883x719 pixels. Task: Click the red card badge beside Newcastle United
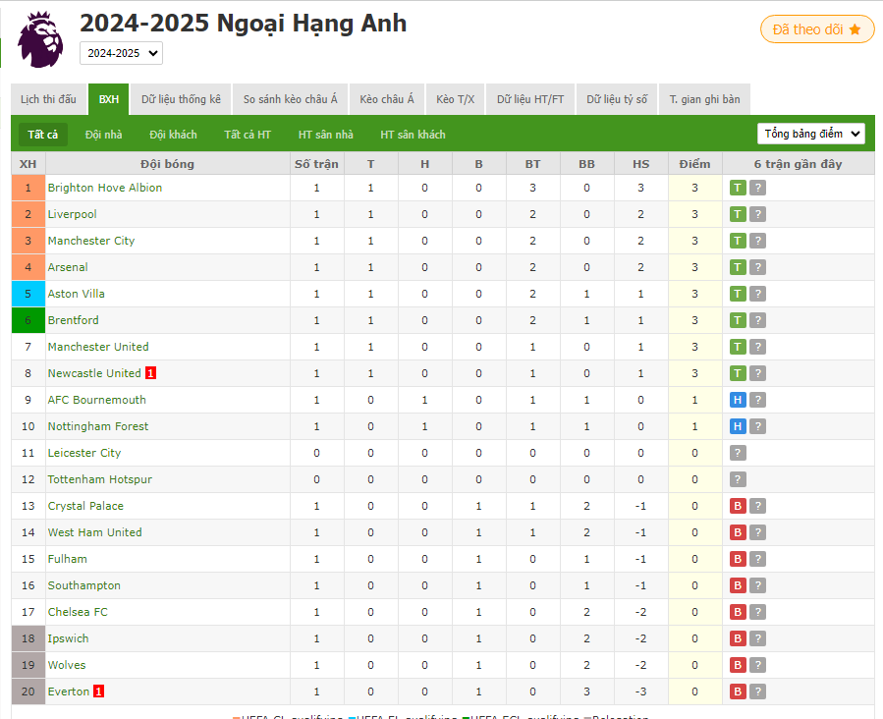(x=150, y=372)
